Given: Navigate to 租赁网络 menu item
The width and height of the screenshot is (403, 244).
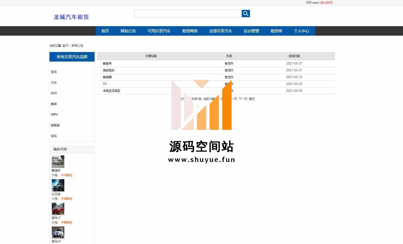Looking at the screenshot, I should pyautogui.click(x=190, y=31).
